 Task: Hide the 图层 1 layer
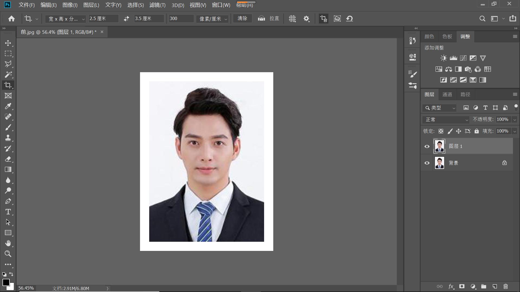[427, 147]
